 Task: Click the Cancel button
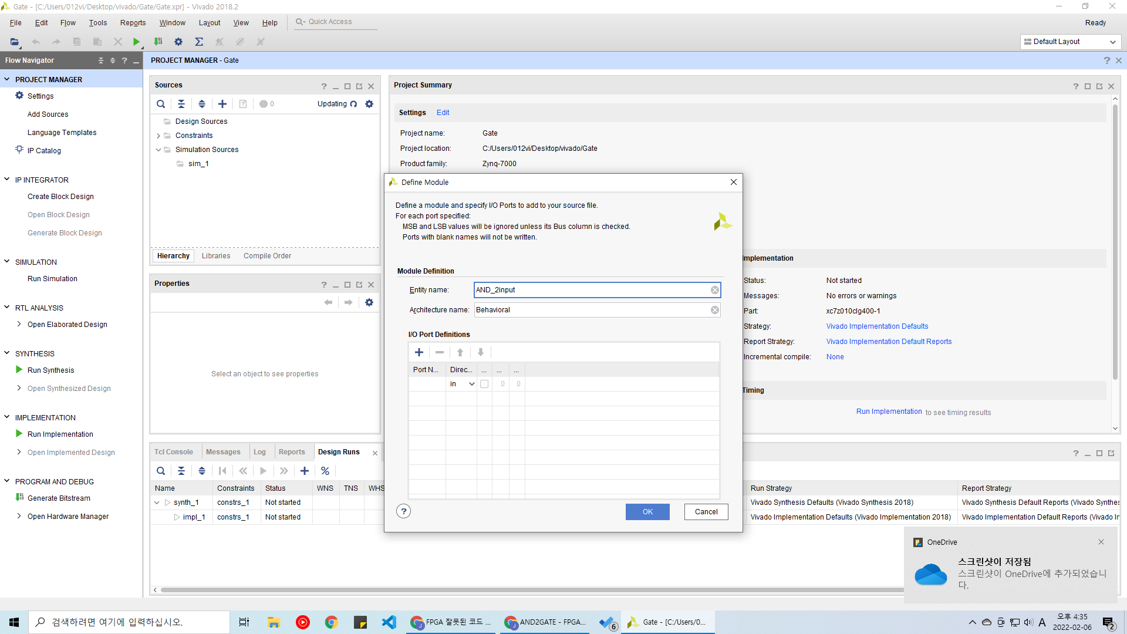[x=706, y=512]
